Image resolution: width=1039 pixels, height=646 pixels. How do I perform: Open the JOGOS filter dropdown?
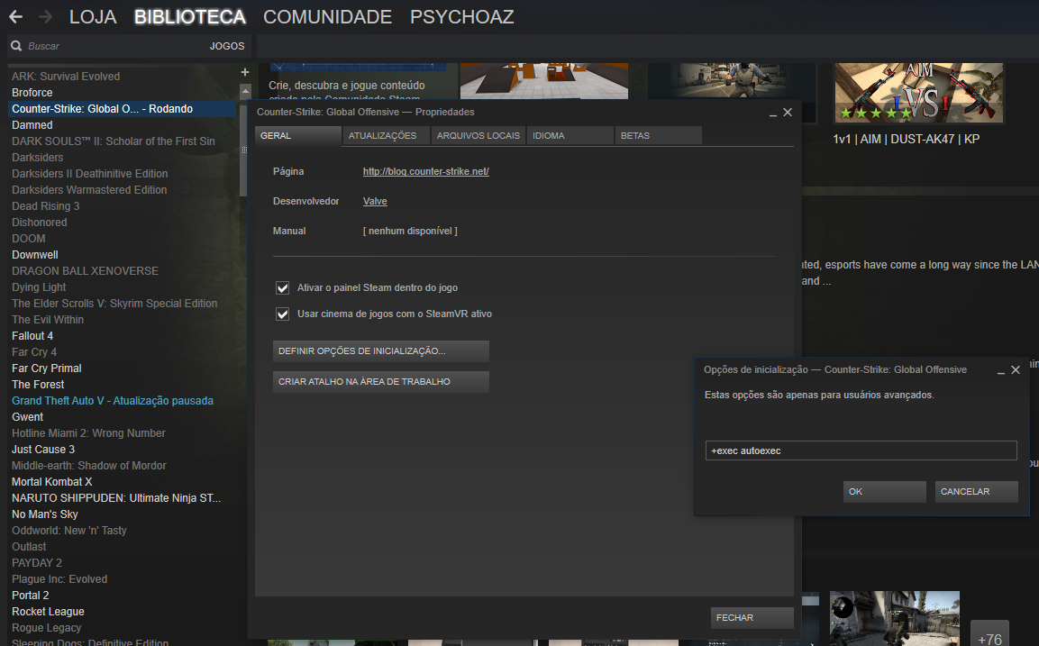point(226,46)
